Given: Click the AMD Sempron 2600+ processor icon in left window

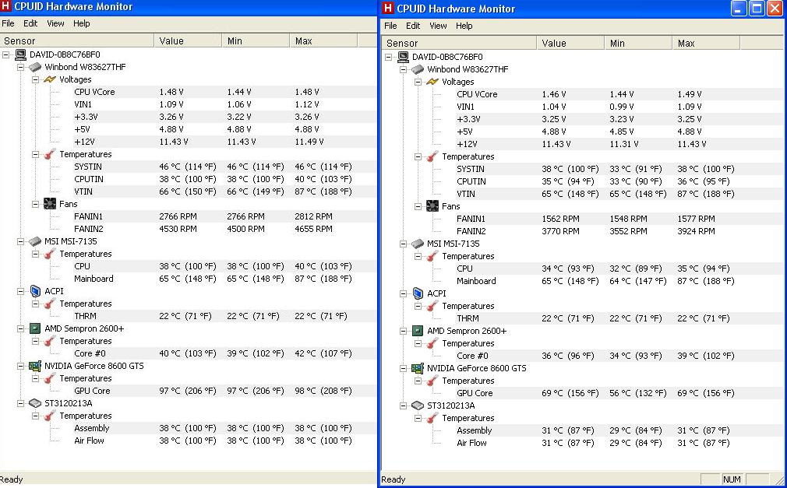Looking at the screenshot, I should tap(34, 328).
